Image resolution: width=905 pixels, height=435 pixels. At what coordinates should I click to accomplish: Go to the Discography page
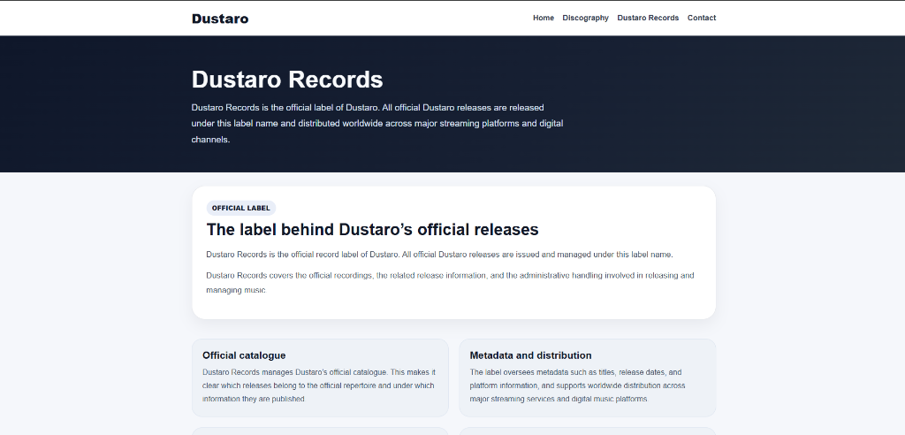(585, 18)
